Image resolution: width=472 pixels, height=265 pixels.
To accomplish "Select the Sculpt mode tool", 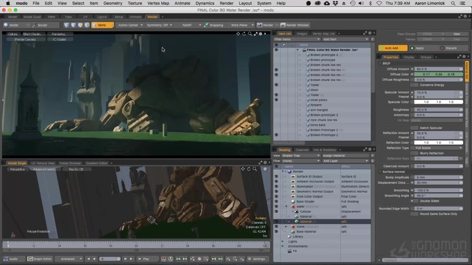I will [41, 25].
